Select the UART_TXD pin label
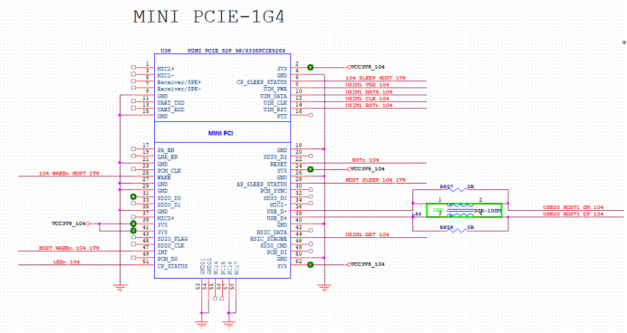The width and height of the screenshot is (627, 333). tap(170, 103)
